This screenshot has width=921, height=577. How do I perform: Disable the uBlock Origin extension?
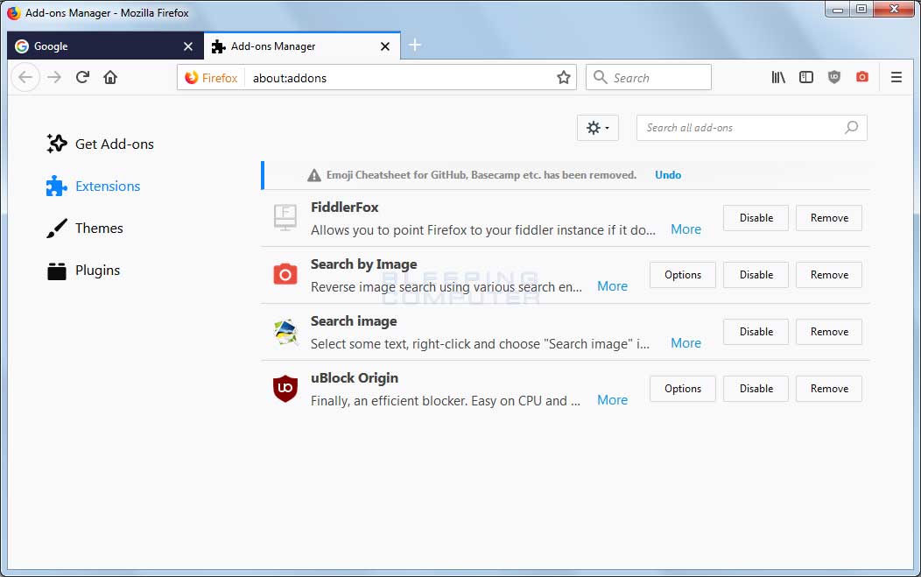coord(755,388)
